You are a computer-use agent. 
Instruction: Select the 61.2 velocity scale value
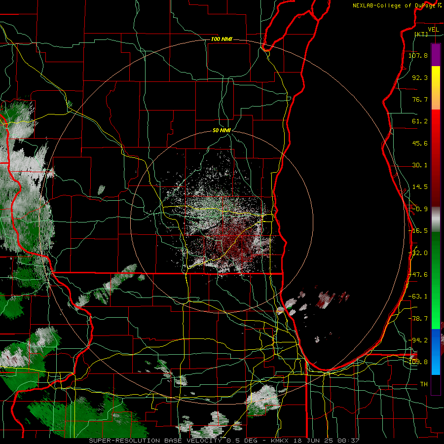420,121
